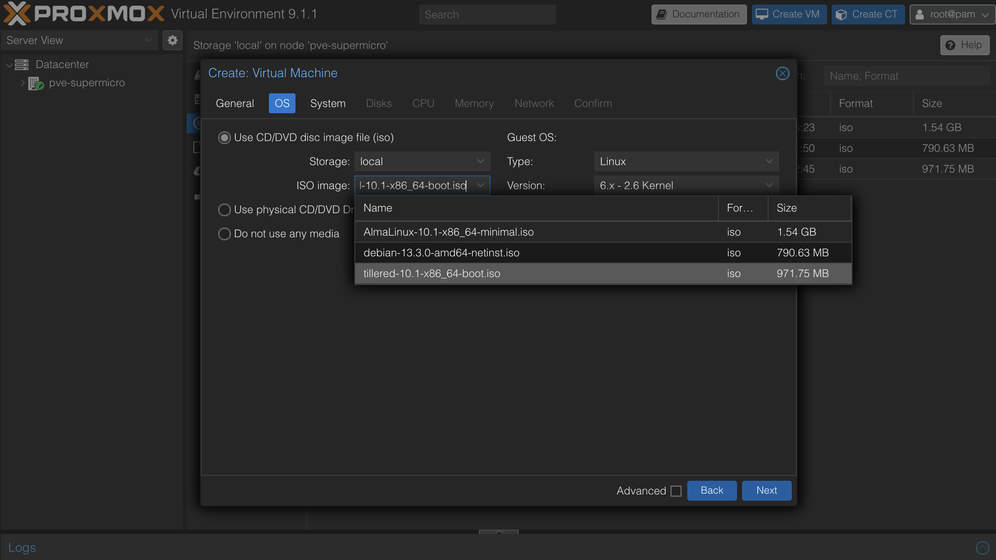Click the top Search field
Viewport: 996px width, 560px height.
[487, 15]
